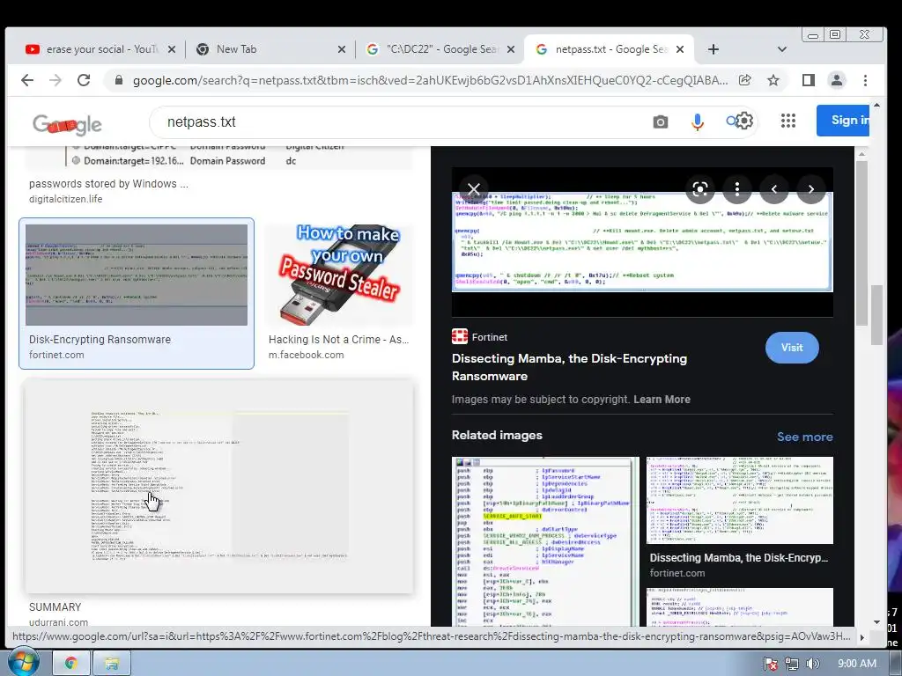Screen dimensions: 902x676
Task: Click the network tray icon
Action: click(792, 664)
